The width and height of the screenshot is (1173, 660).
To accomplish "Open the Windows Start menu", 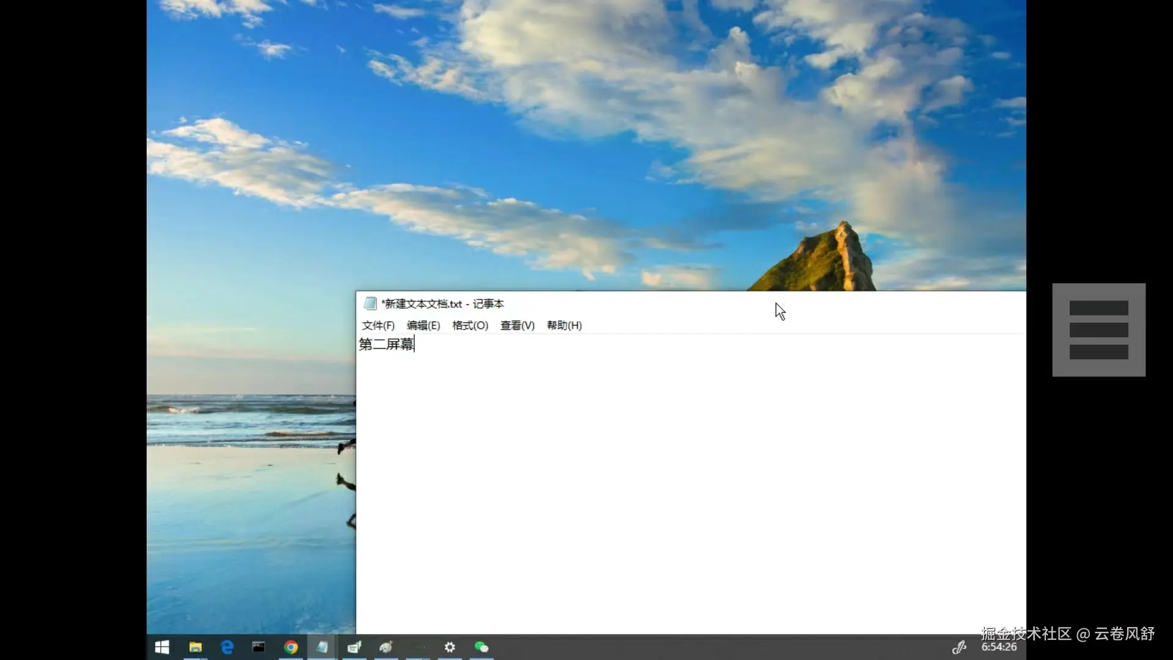I will click(x=162, y=647).
